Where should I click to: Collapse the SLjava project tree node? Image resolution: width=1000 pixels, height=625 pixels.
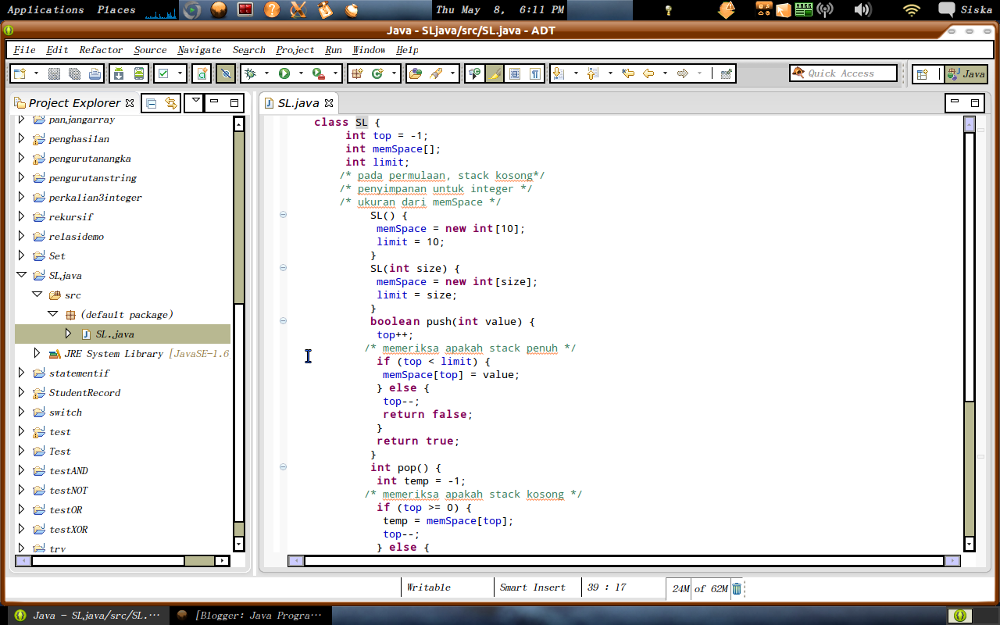tap(21, 276)
